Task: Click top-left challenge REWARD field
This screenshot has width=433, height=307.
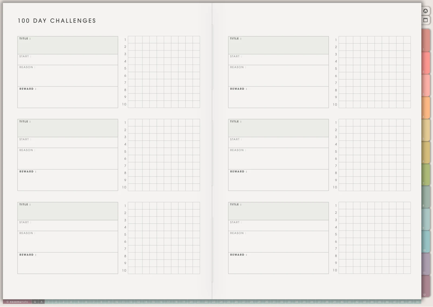Action: pos(68,97)
